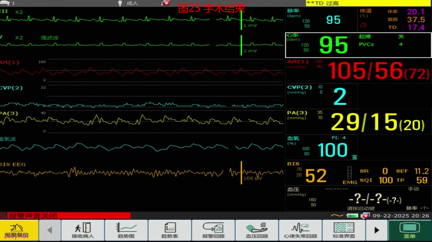Select the yellow **TD 过高 alarm message
Screen dimensions: 432x242
click(x=369, y=3)
